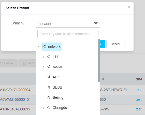Click the branch icon beside ACG

[x=49, y=77]
